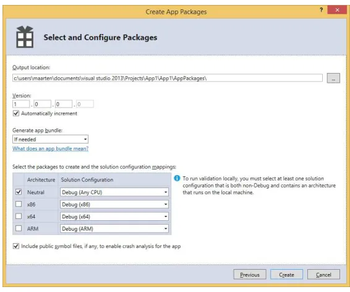Screen dimensions: 350x292
Task: Click the second version number field
Action: click(x=43, y=104)
